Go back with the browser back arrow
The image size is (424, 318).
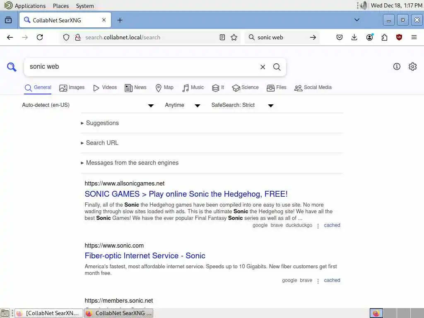click(10, 37)
